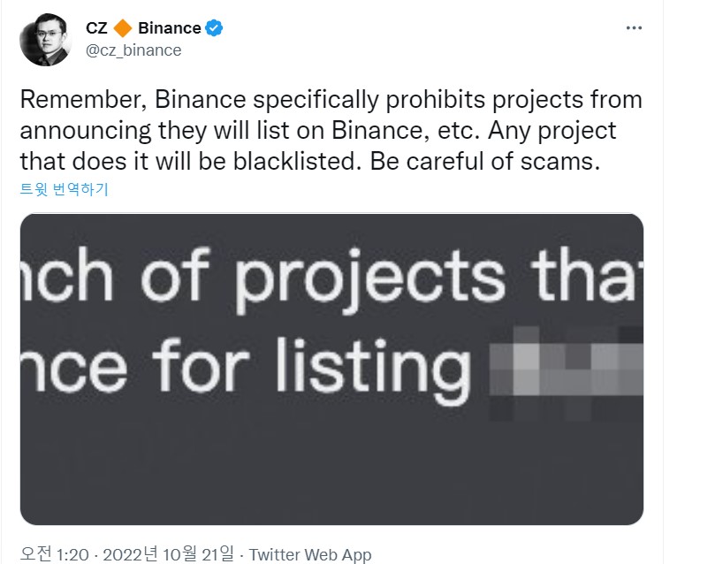
Task: Open the @cz_binance handle link
Action: [133, 50]
